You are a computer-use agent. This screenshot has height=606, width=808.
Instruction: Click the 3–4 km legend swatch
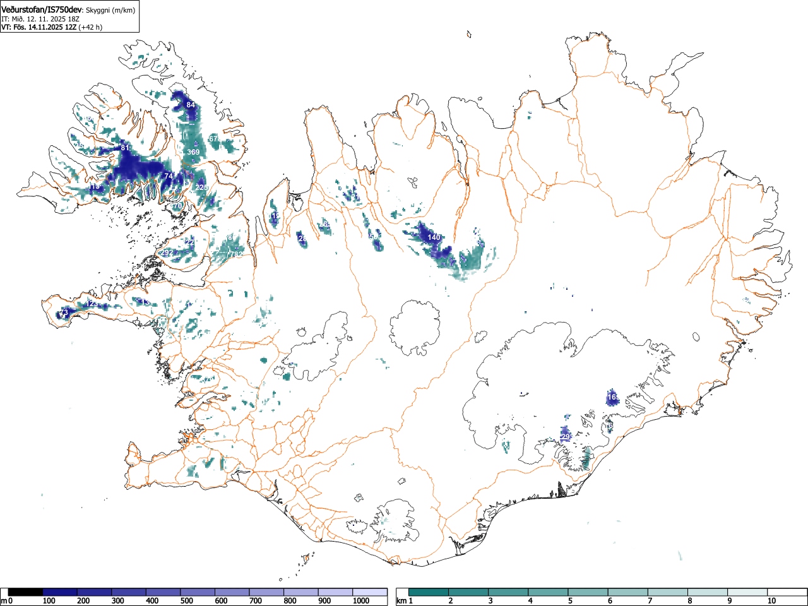pos(509,592)
